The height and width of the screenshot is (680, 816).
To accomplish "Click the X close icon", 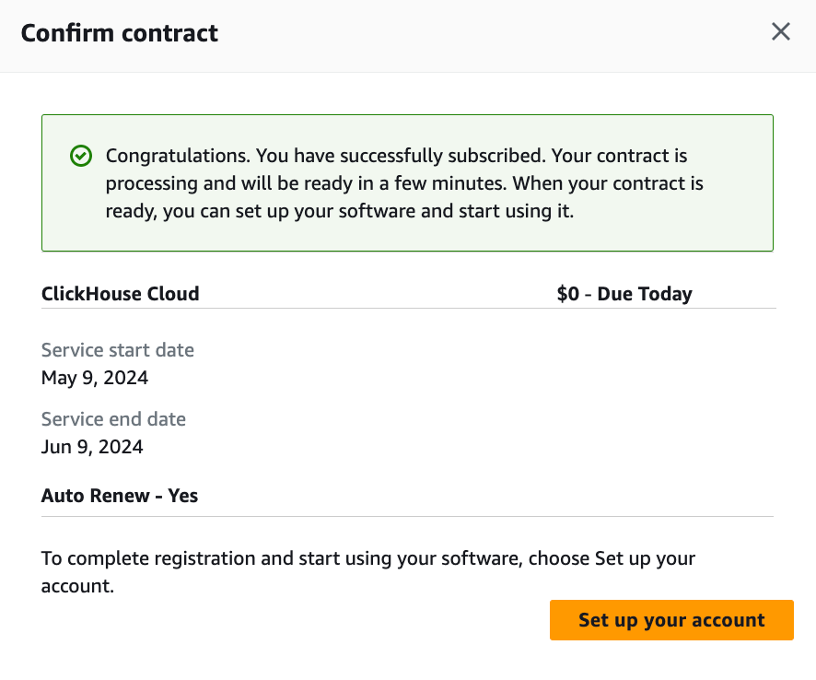I will pyautogui.click(x=781, y=31).
